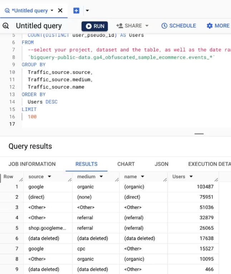
Task: Select the shop.googleme... source cell
Action: pyautogui.click(x=47, y=228)
